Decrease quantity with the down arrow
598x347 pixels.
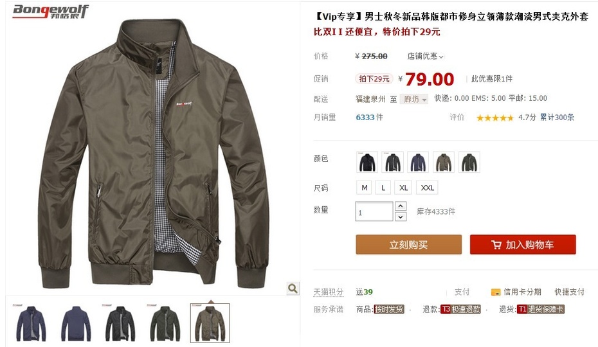[400, 217]
